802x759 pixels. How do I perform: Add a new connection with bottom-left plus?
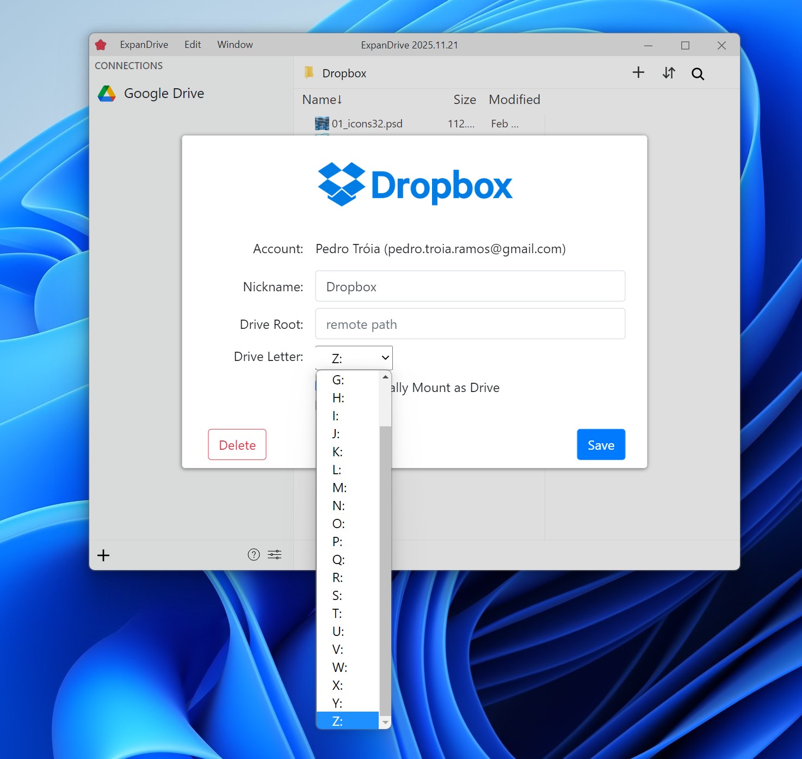(x=103, y=555)
